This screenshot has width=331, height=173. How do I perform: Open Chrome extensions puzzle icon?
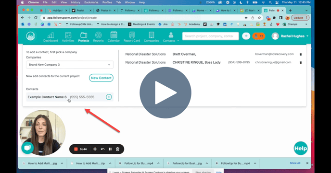pos(274,18)
